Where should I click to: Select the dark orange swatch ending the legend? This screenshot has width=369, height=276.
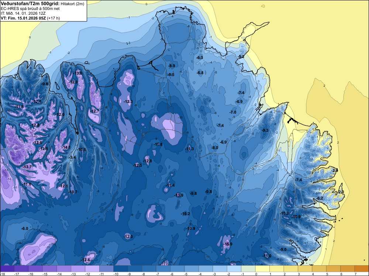point(362,269)
